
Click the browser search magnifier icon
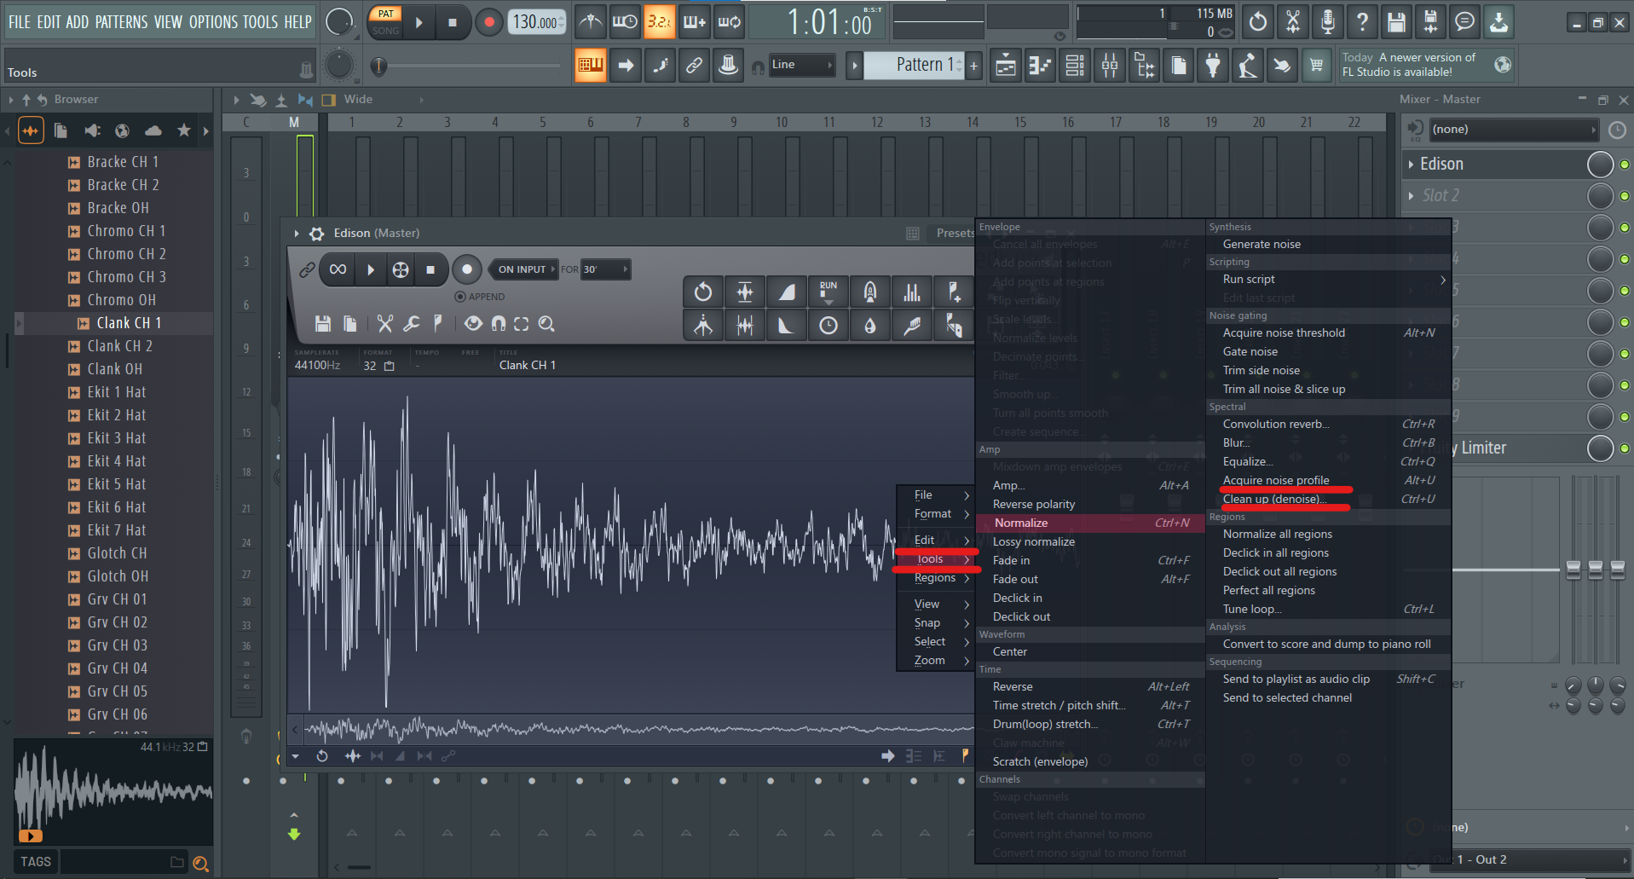[200, 863]
